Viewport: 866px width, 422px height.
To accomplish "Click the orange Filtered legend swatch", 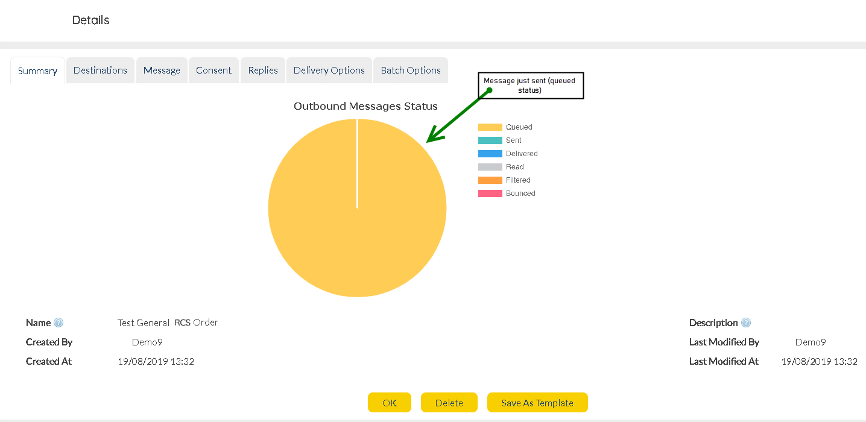I will pyautogui.click(x=490, y=180).
